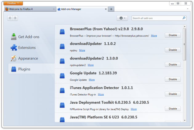Image resolution: width=194 pixels, height=130 pixels.
Task: Click the NPRuntime Script Plug-in description
Action: [x=99, y=109]
